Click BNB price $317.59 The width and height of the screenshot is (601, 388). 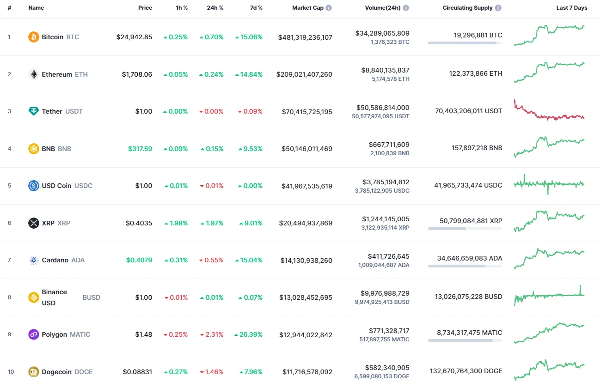click(x=140, y=149)
